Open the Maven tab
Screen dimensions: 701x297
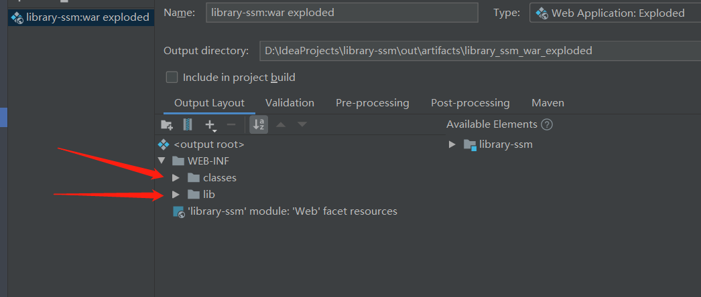click(548, 103)
